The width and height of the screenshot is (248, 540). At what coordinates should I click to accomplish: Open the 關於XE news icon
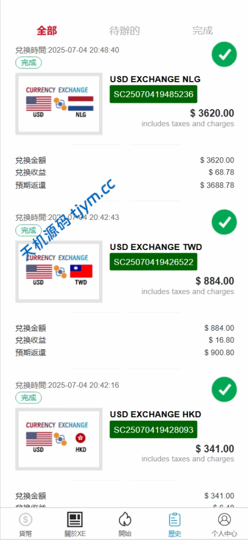75,519
